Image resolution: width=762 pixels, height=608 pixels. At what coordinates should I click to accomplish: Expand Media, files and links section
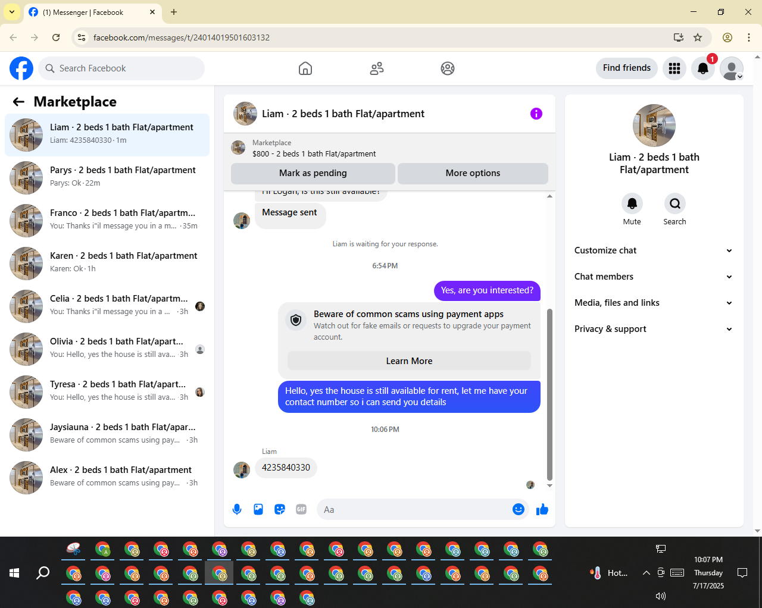click(x=654, y=303)
